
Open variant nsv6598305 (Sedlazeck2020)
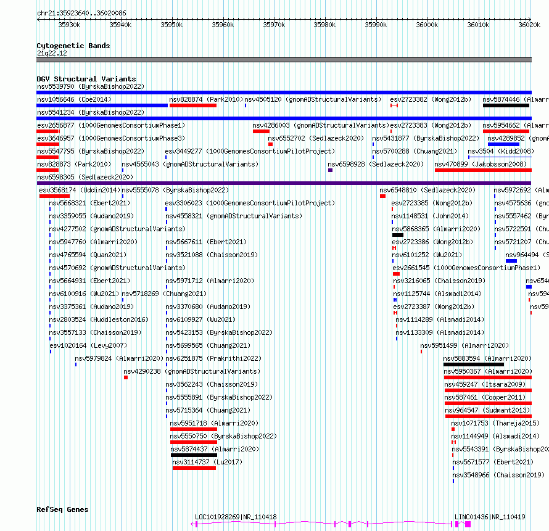pyautogui.click(x=85, y=177)
